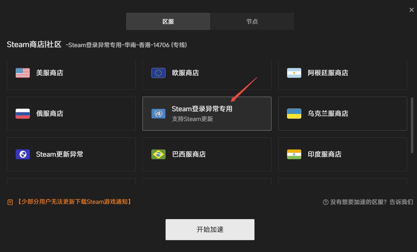Close the region selection dialog

pos(411,10)
